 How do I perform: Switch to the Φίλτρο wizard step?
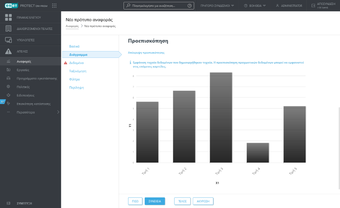[74, 79]
